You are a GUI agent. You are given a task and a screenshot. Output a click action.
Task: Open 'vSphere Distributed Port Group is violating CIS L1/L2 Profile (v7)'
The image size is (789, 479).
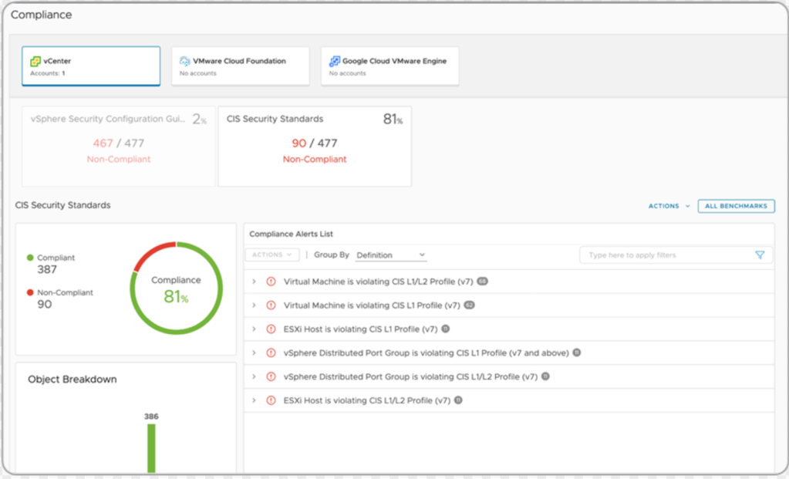(410, 376)
